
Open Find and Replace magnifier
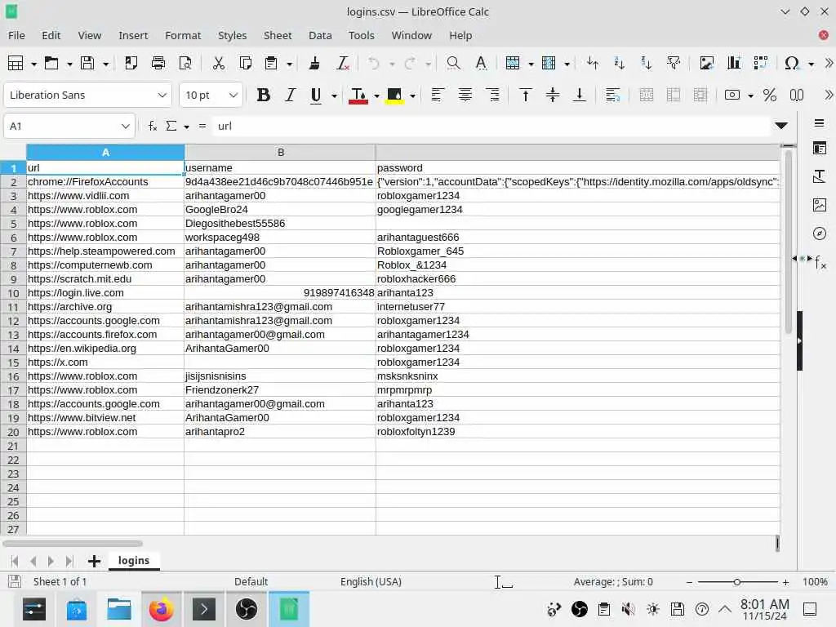point(453,63)
